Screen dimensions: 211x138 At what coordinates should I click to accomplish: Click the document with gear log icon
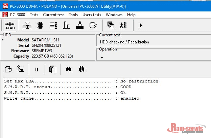8,69
